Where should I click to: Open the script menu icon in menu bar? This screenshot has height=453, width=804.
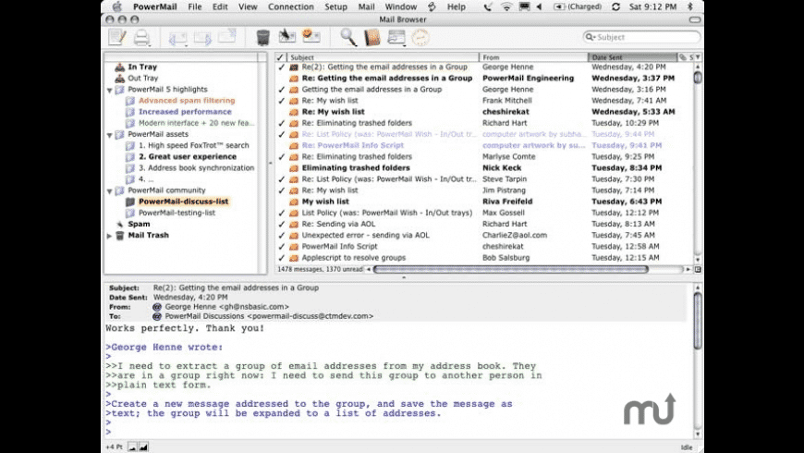(432, 6)
